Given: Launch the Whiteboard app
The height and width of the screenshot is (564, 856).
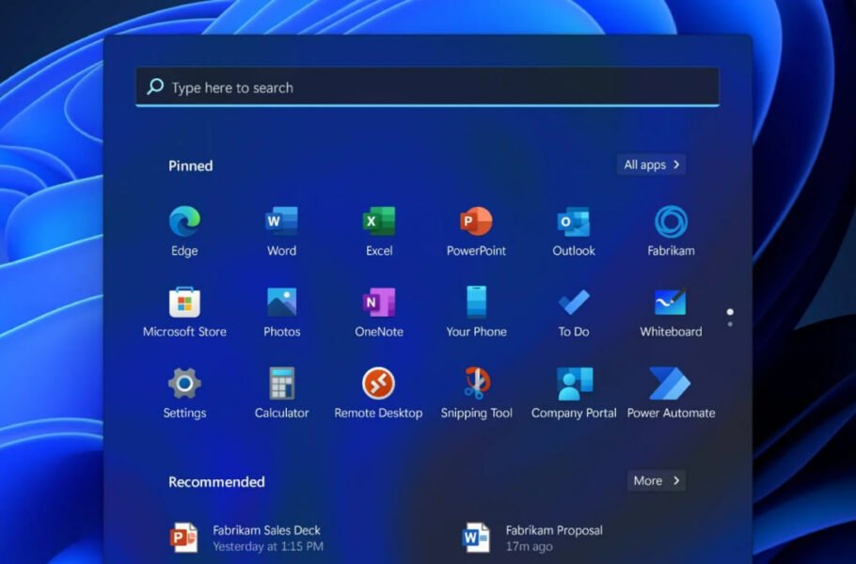Looking at the screenshot, I should coord(671,311).
